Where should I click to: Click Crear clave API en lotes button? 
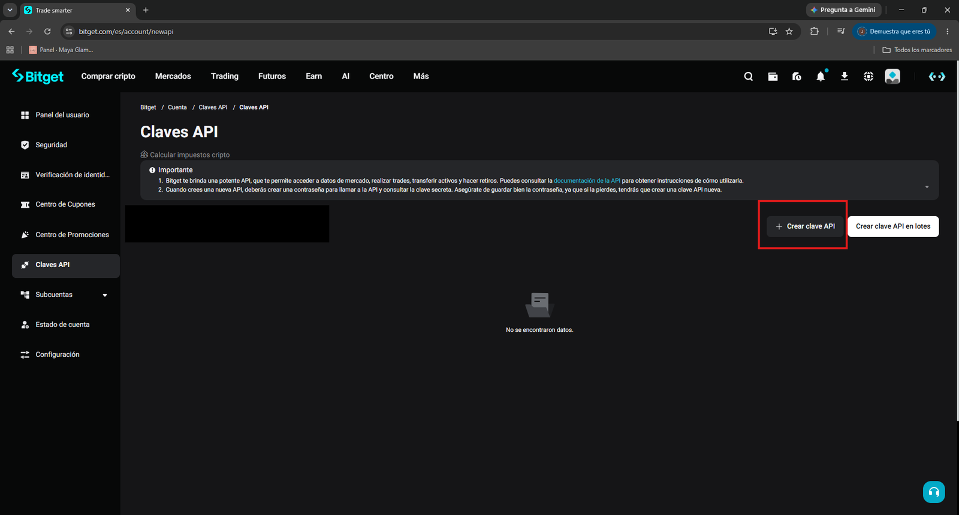click(x=893, y=226)
